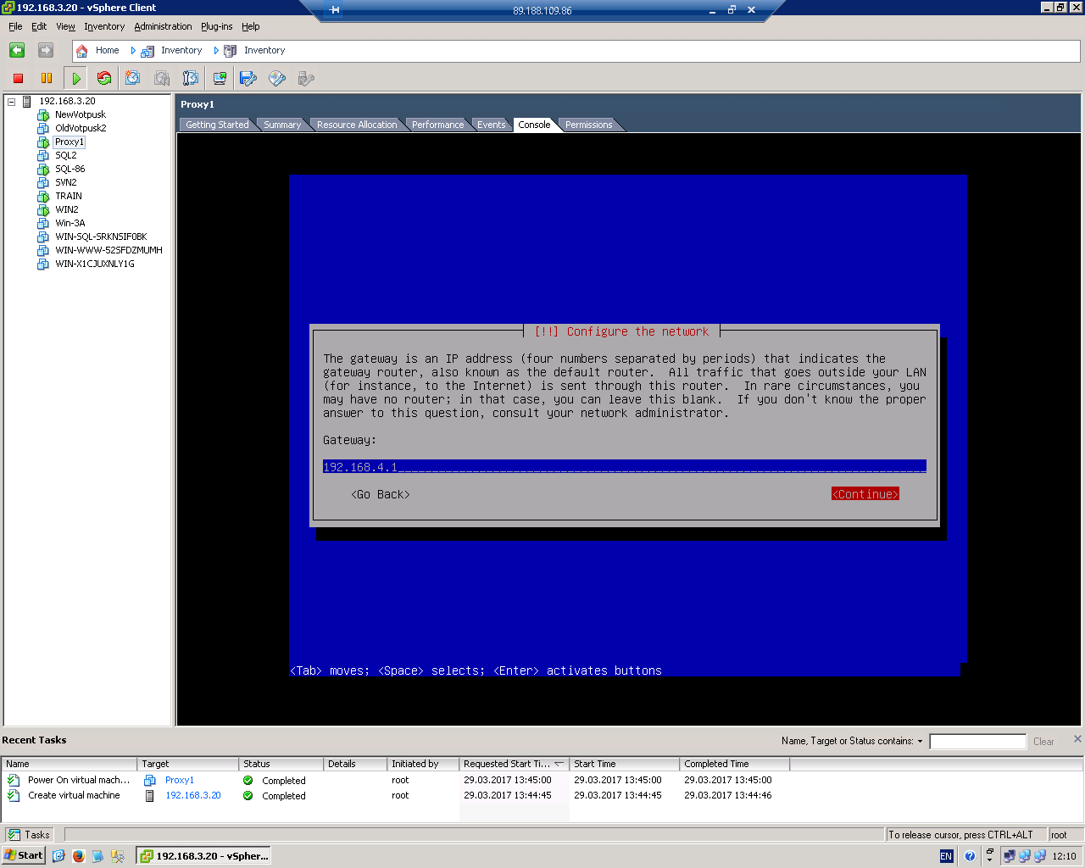Select the Proxy1 virtual machine
The image size is (1085, 868).
tap(70, 142)
